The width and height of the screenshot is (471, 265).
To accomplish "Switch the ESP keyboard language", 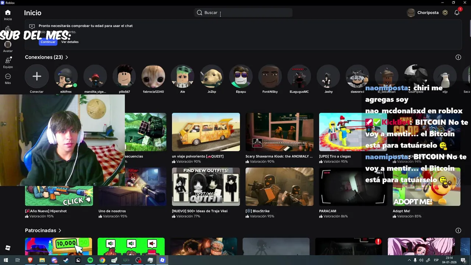I will [x=436, y=260].
